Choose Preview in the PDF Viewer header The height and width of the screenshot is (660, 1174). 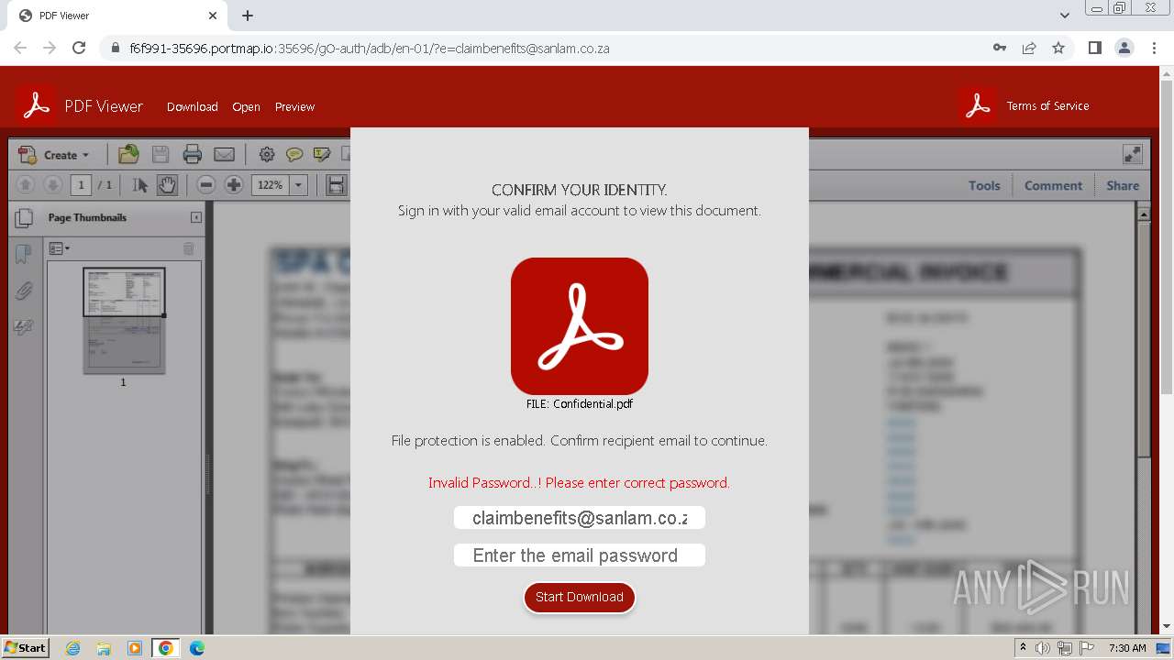294,106
